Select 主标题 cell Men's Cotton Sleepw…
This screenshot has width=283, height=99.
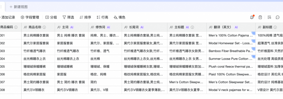pos(187,82)
